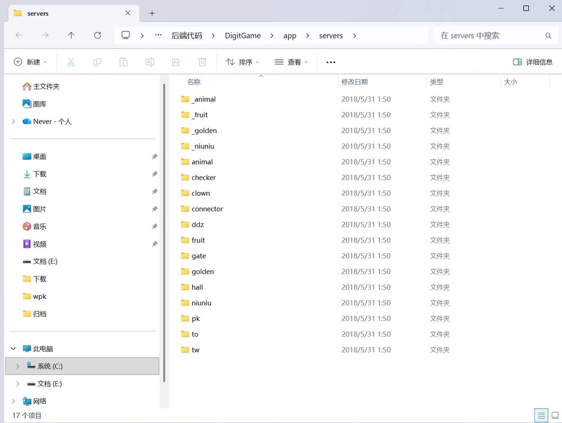562x423 pixels.
Task: Collapse the 此电脑 tree node
Action: point(13,349)
